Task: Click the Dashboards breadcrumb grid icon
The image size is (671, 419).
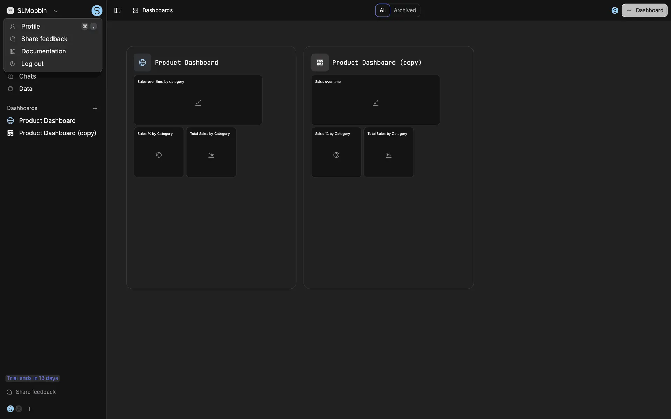Action: tap(136, 10)
